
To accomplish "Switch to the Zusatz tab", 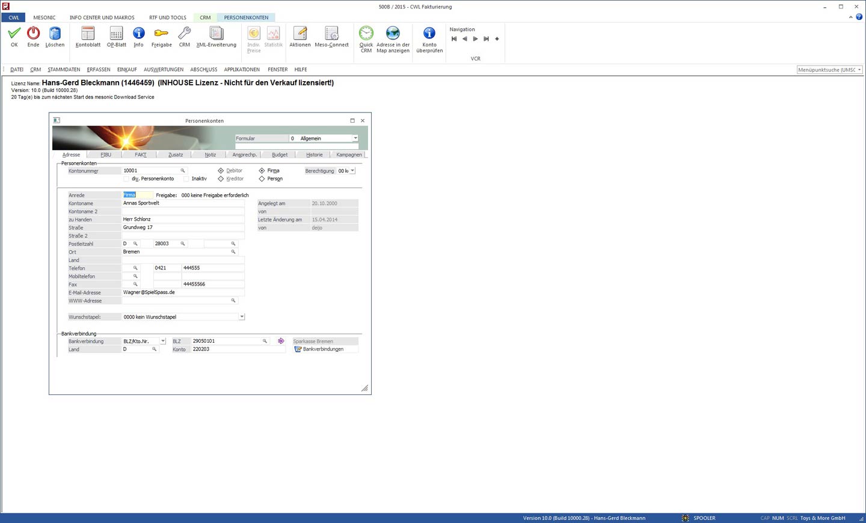I will 176,154.
